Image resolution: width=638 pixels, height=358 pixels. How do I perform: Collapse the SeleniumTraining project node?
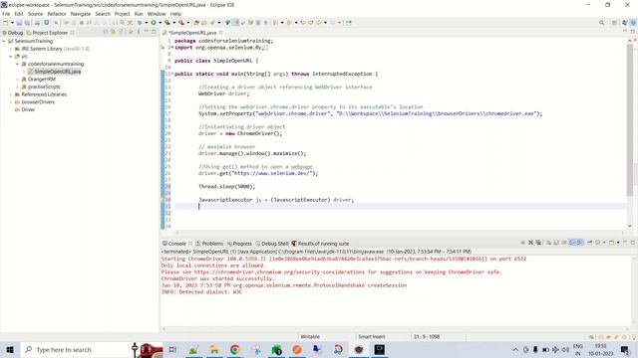click(4, 41)
